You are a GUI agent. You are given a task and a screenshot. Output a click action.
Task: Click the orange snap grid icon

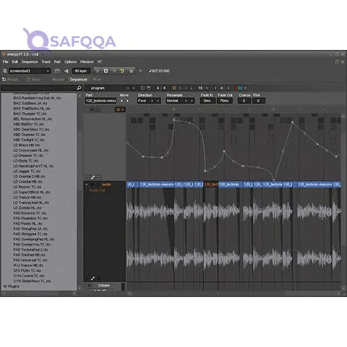pos(174,88)
